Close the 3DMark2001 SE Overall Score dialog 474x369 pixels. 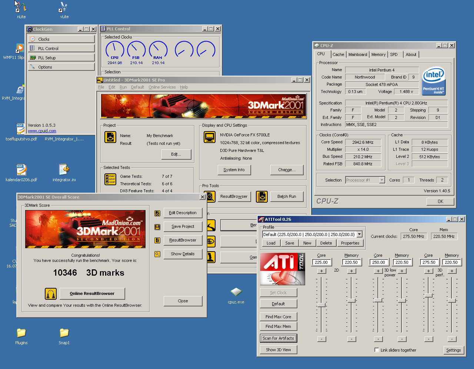click(x=203, y=197)
